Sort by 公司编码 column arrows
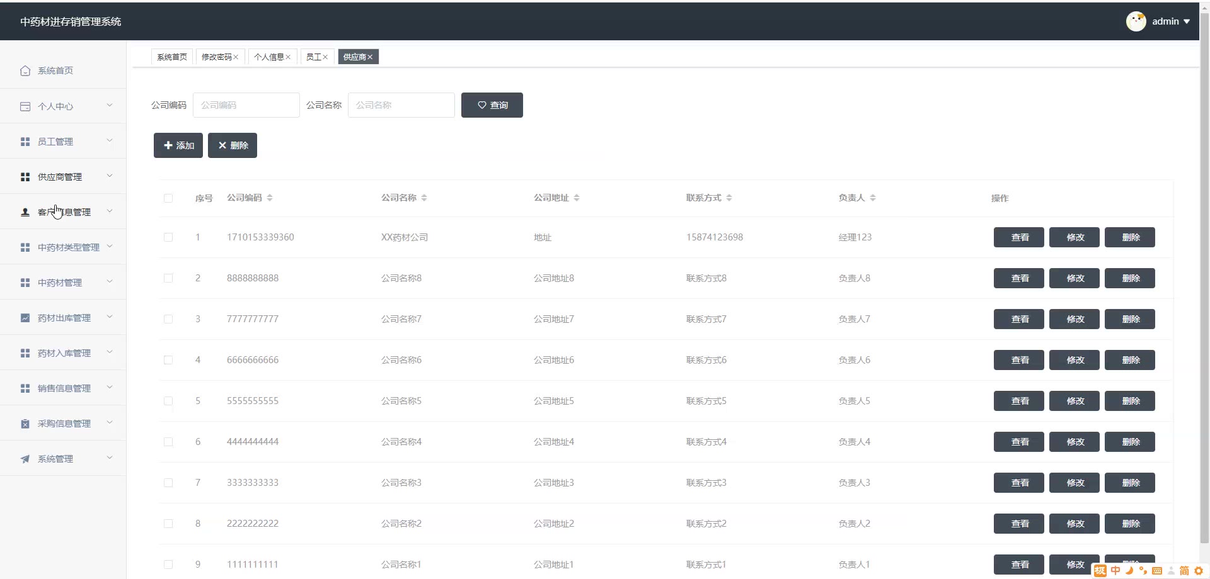 click(270, 198)
